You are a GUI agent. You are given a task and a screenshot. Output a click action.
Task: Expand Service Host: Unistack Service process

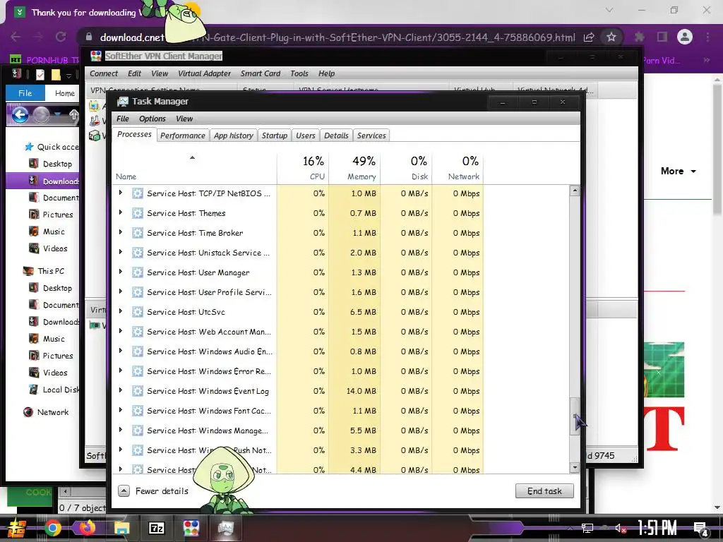[x=121, y=252]
